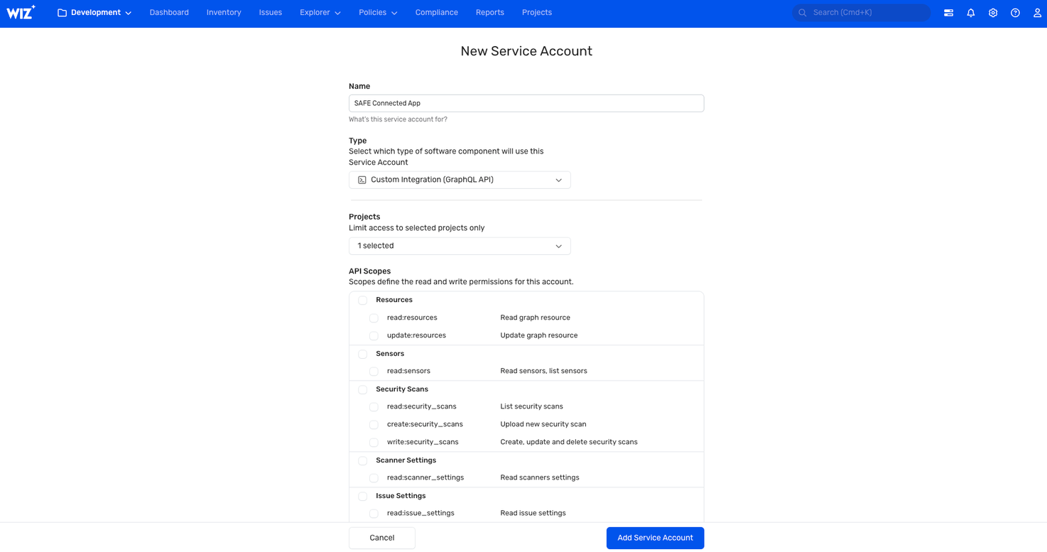Click inside the Name input field
This screenshot has width=1047, height=552.
[526, 103]
